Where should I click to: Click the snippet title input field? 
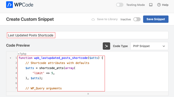click(87, 35)
